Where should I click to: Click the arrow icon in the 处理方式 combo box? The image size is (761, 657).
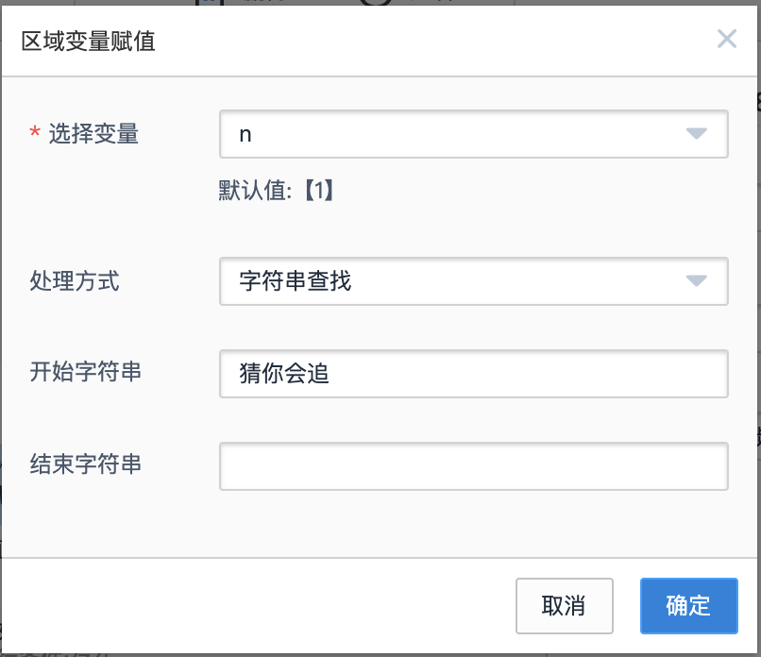tap(697, 280)
